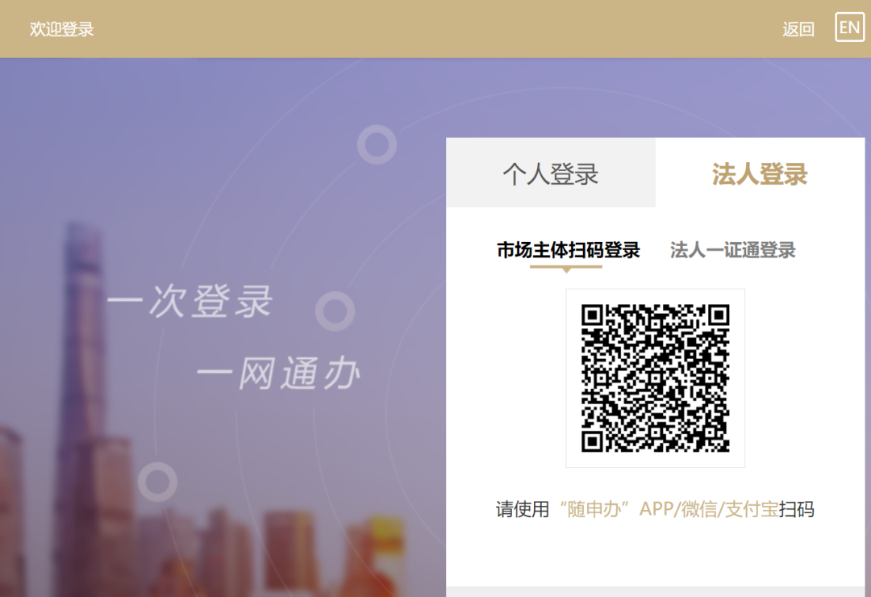The height and width of the screenshot is (597, 871).
Task: Click the 一次登录 slogan text
Action: click(x=191, y=302)
